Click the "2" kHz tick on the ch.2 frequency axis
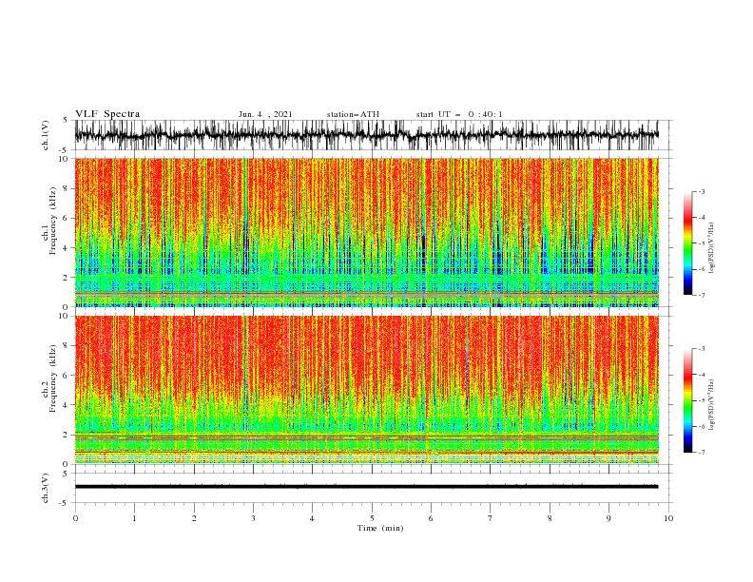The image size is (753, 582). pyautogui.click(x=66, y=435)
